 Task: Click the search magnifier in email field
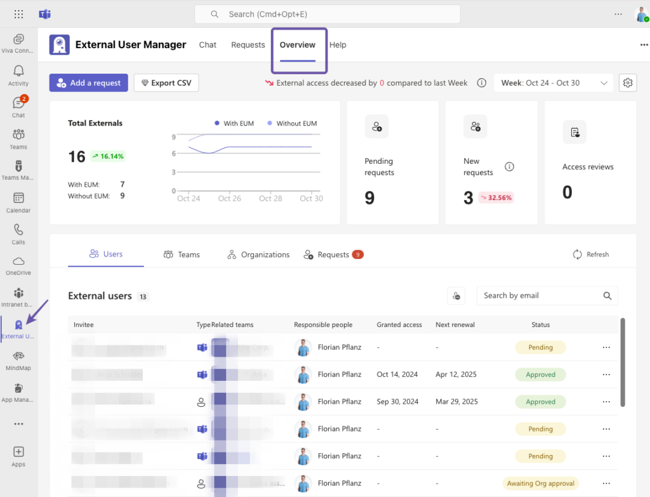coord(607,296)
